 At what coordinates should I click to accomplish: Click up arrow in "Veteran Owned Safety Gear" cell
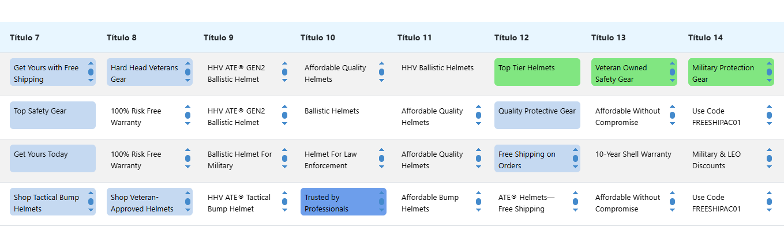(x=672, y=63)
